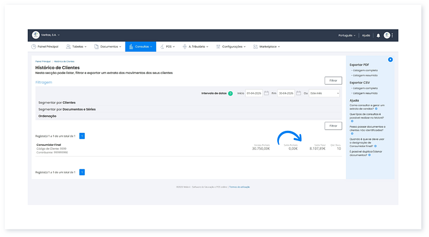Open the user avatar menu
Screen dimensions: 429x237
pos(387,35)
